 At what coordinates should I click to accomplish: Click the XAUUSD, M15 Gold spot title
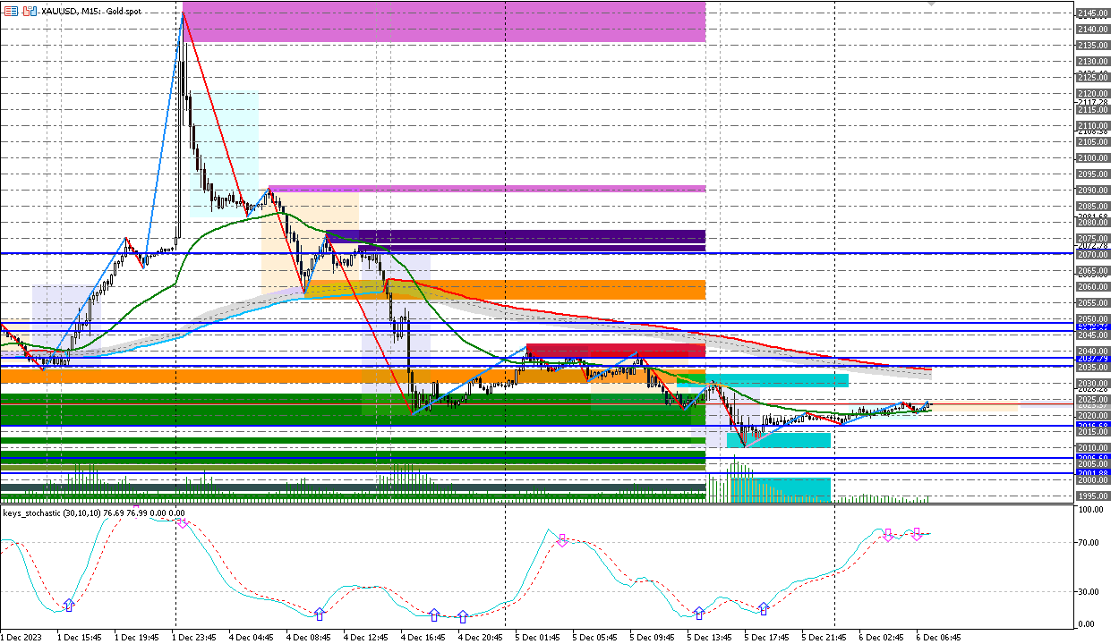pos(97,11)
